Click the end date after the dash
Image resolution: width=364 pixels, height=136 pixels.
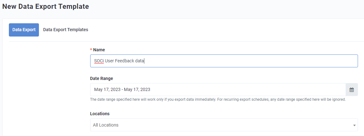[137, 90]
